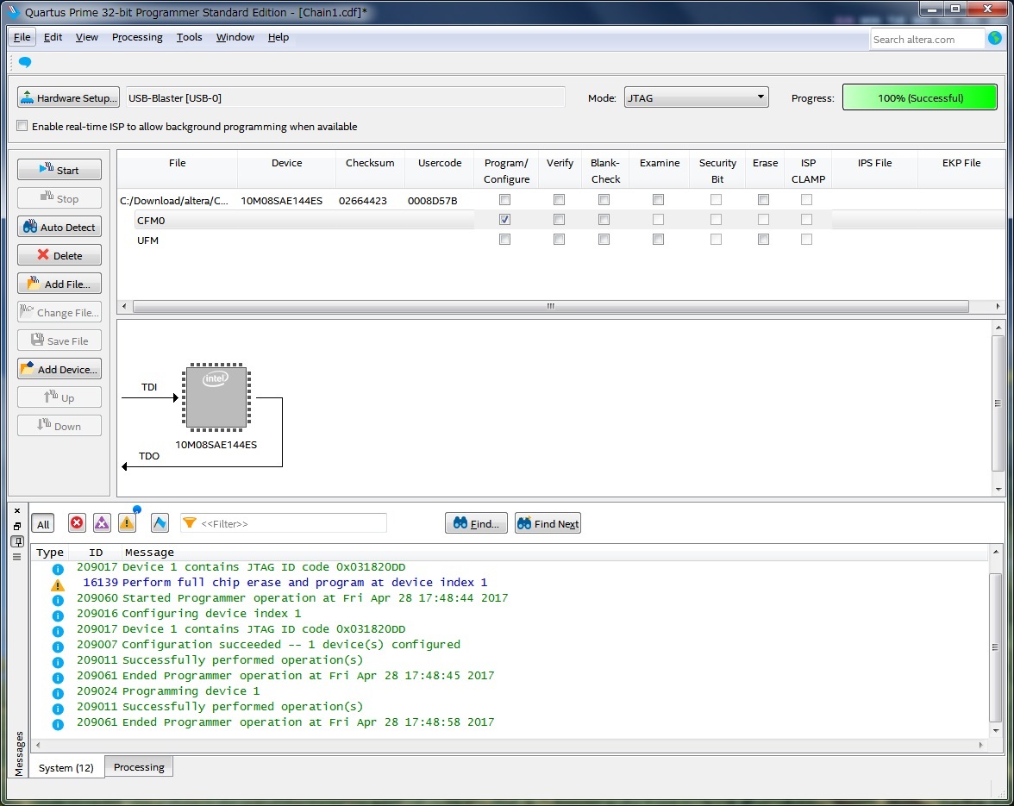1014x806 pixels.
Task: Show critical warning messages filter icon
Action: pos(102,523)
